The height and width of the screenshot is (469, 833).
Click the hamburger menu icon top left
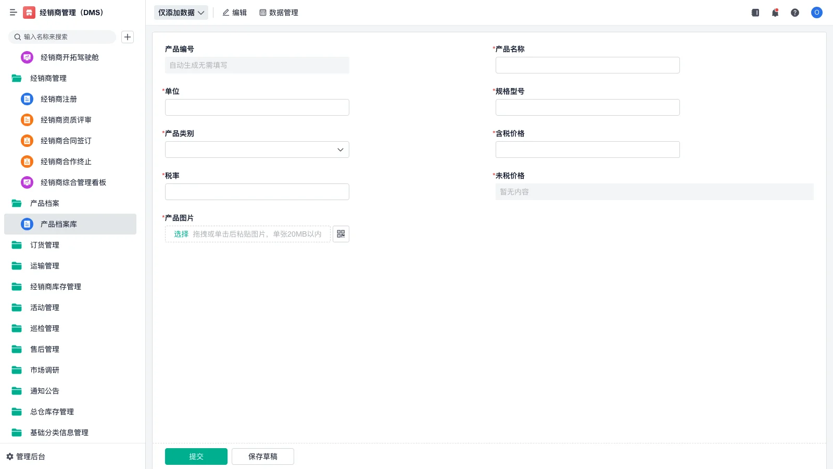coord(13,13)
